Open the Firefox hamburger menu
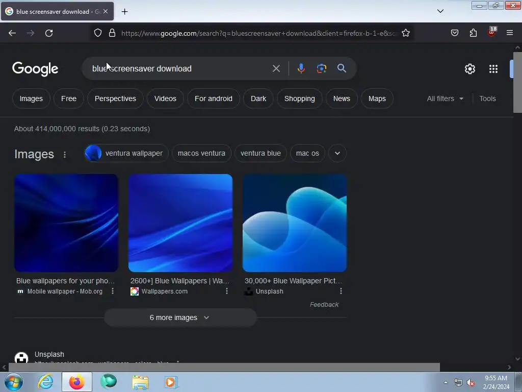 click(509, 33)
